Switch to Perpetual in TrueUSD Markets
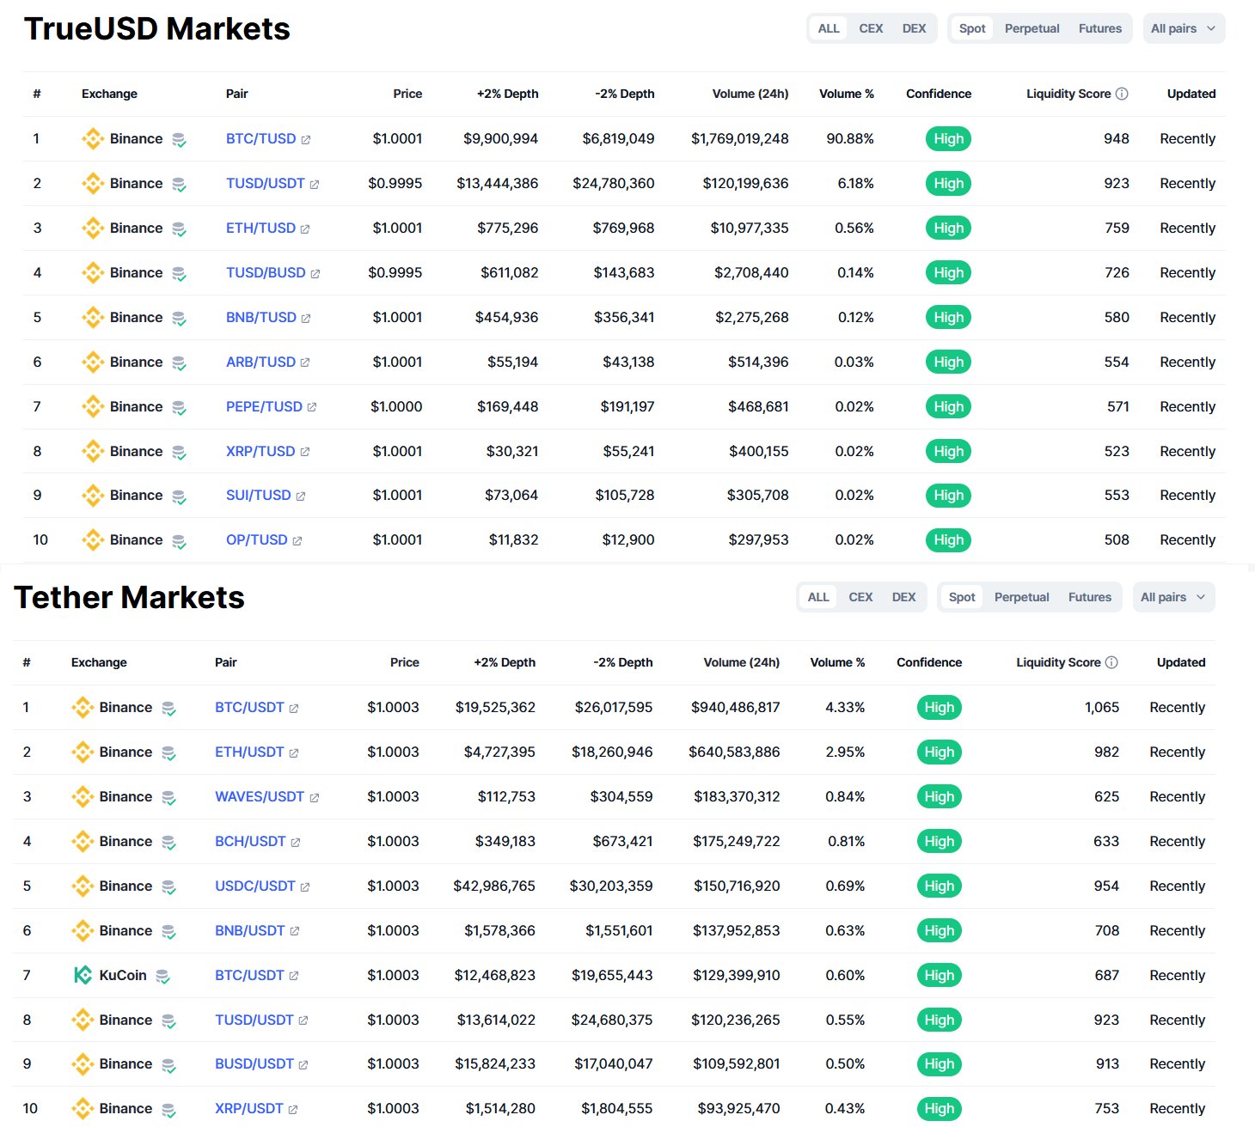The width and height of the screenshot is (1255, 1127). (x=1032, y=28)
